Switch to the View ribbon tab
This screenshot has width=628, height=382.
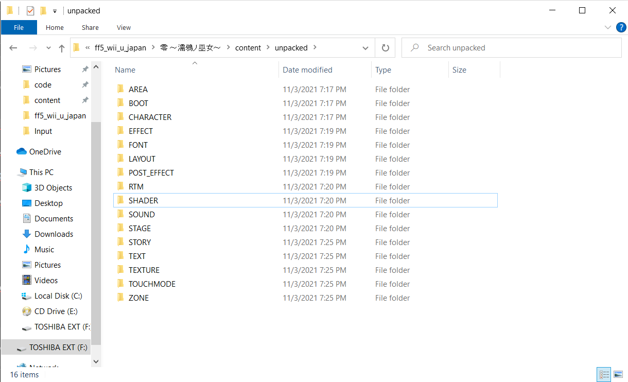pyautogui.click(x=124, y=27)
